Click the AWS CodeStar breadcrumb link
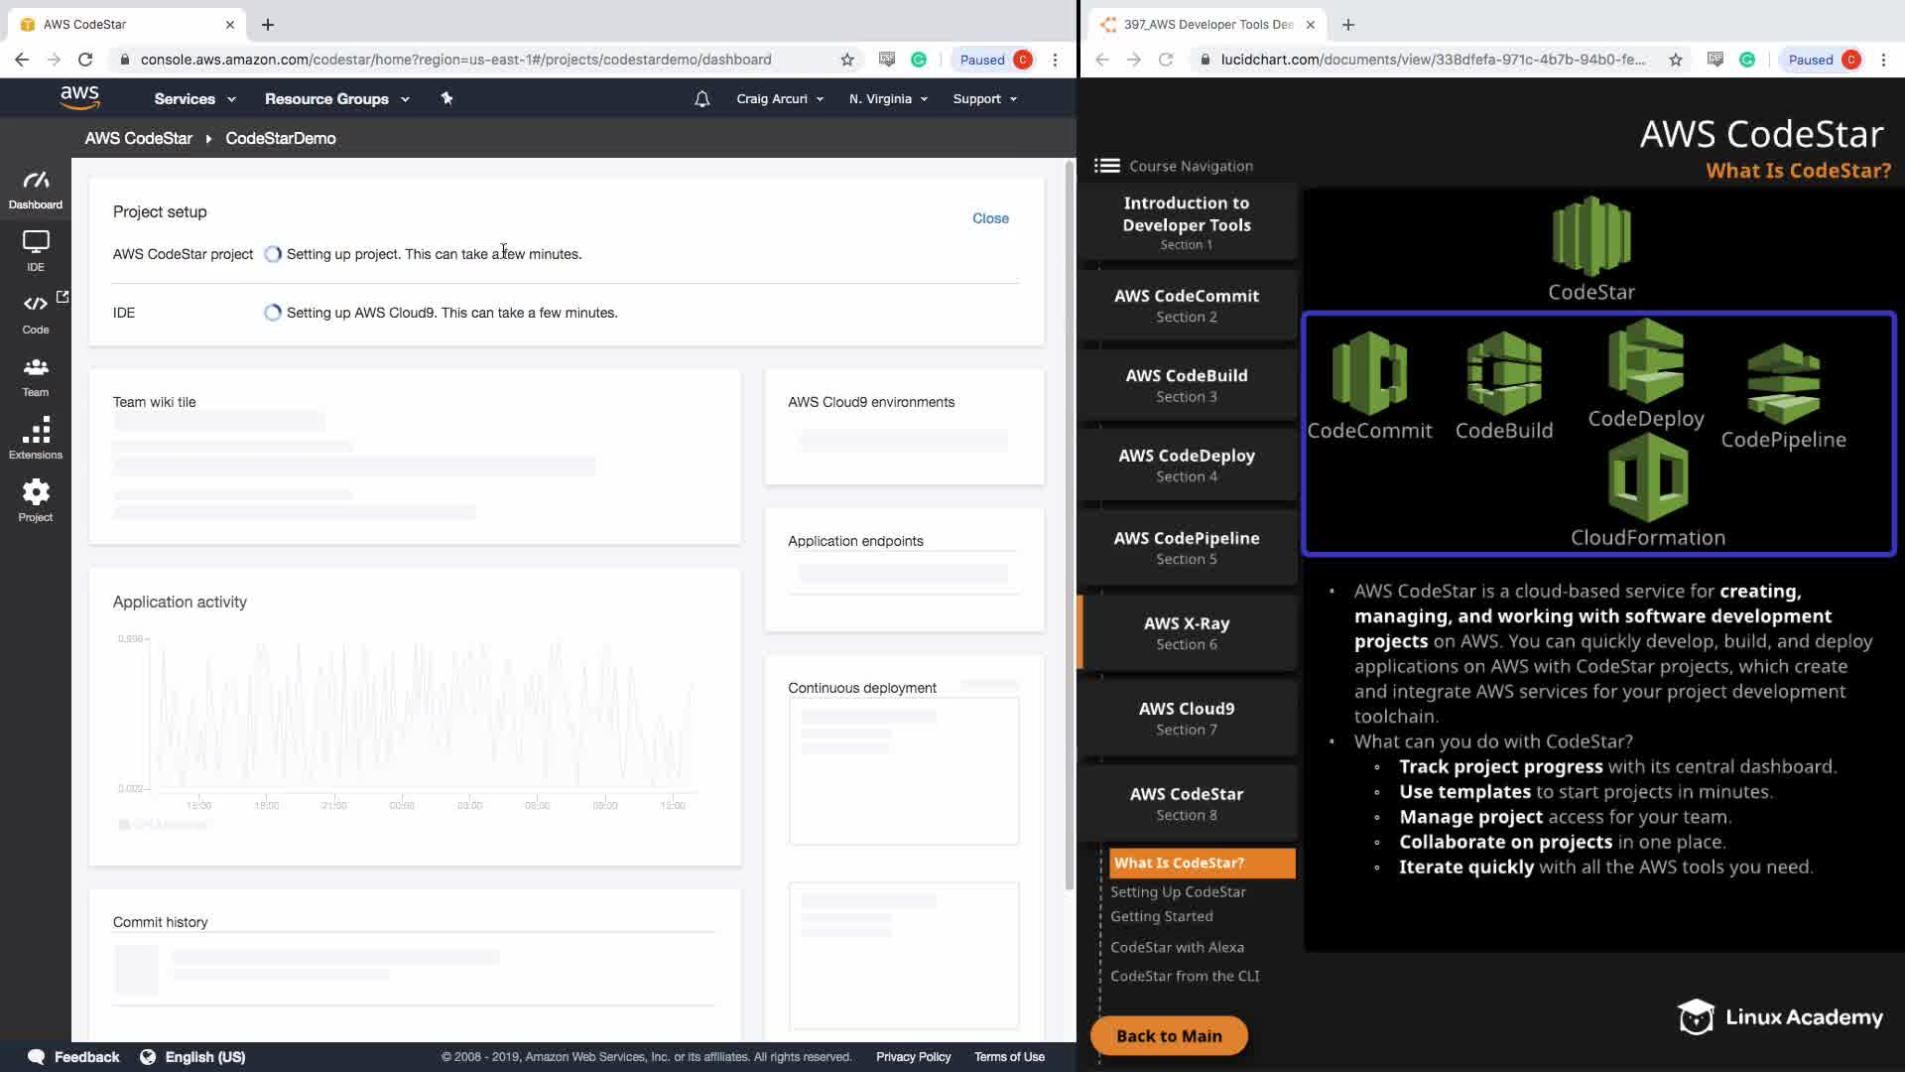1905x1072 pixels. tap(138, 138)
